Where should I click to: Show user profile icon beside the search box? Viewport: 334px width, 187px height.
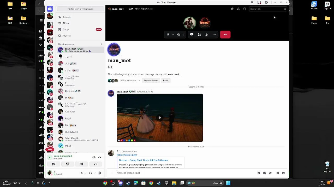pos(244,9)
